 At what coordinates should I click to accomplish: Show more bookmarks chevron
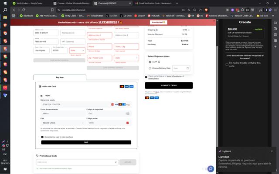pos(273,16)
